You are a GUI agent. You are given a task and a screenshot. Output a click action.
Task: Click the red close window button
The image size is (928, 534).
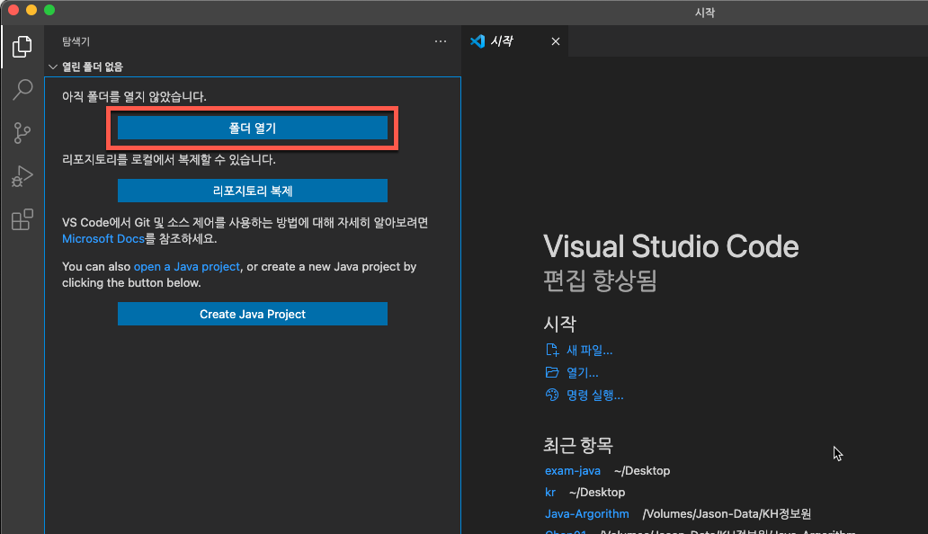[x=13, y=10]
